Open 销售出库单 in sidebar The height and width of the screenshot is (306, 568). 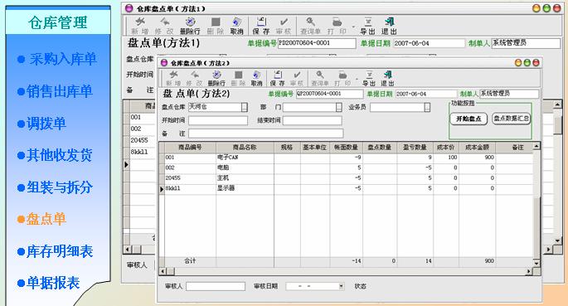(60, 91)
